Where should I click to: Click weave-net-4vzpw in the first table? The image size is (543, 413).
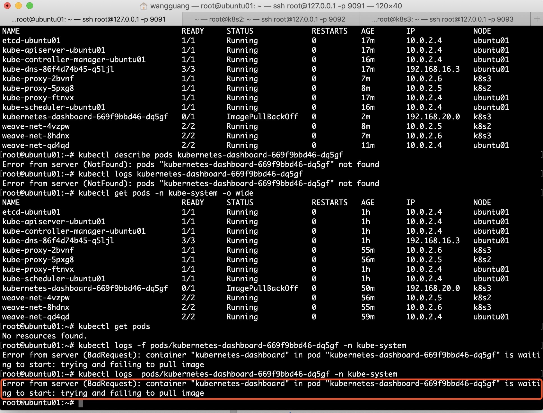(x=36, y=126)
